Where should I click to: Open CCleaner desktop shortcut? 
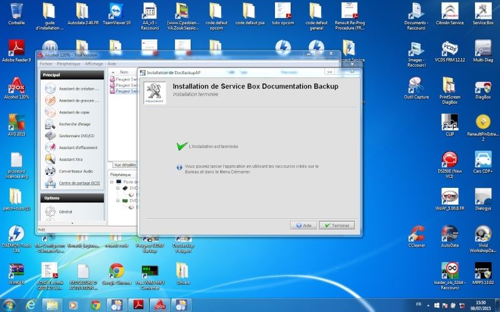tap(416, 236)
